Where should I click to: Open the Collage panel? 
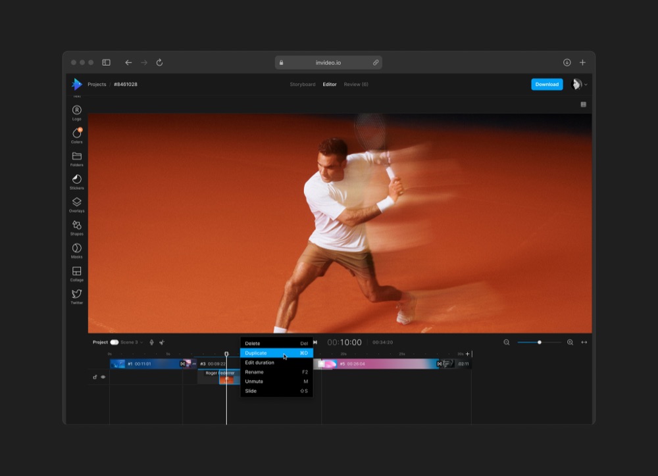pos(77,274)
